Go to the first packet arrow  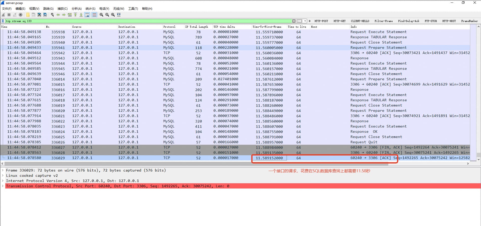[75, 15]
